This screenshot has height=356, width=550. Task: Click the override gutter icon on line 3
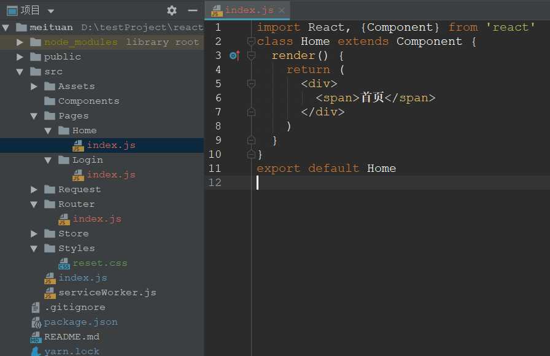pyautogui.click(x=234, y=55)
